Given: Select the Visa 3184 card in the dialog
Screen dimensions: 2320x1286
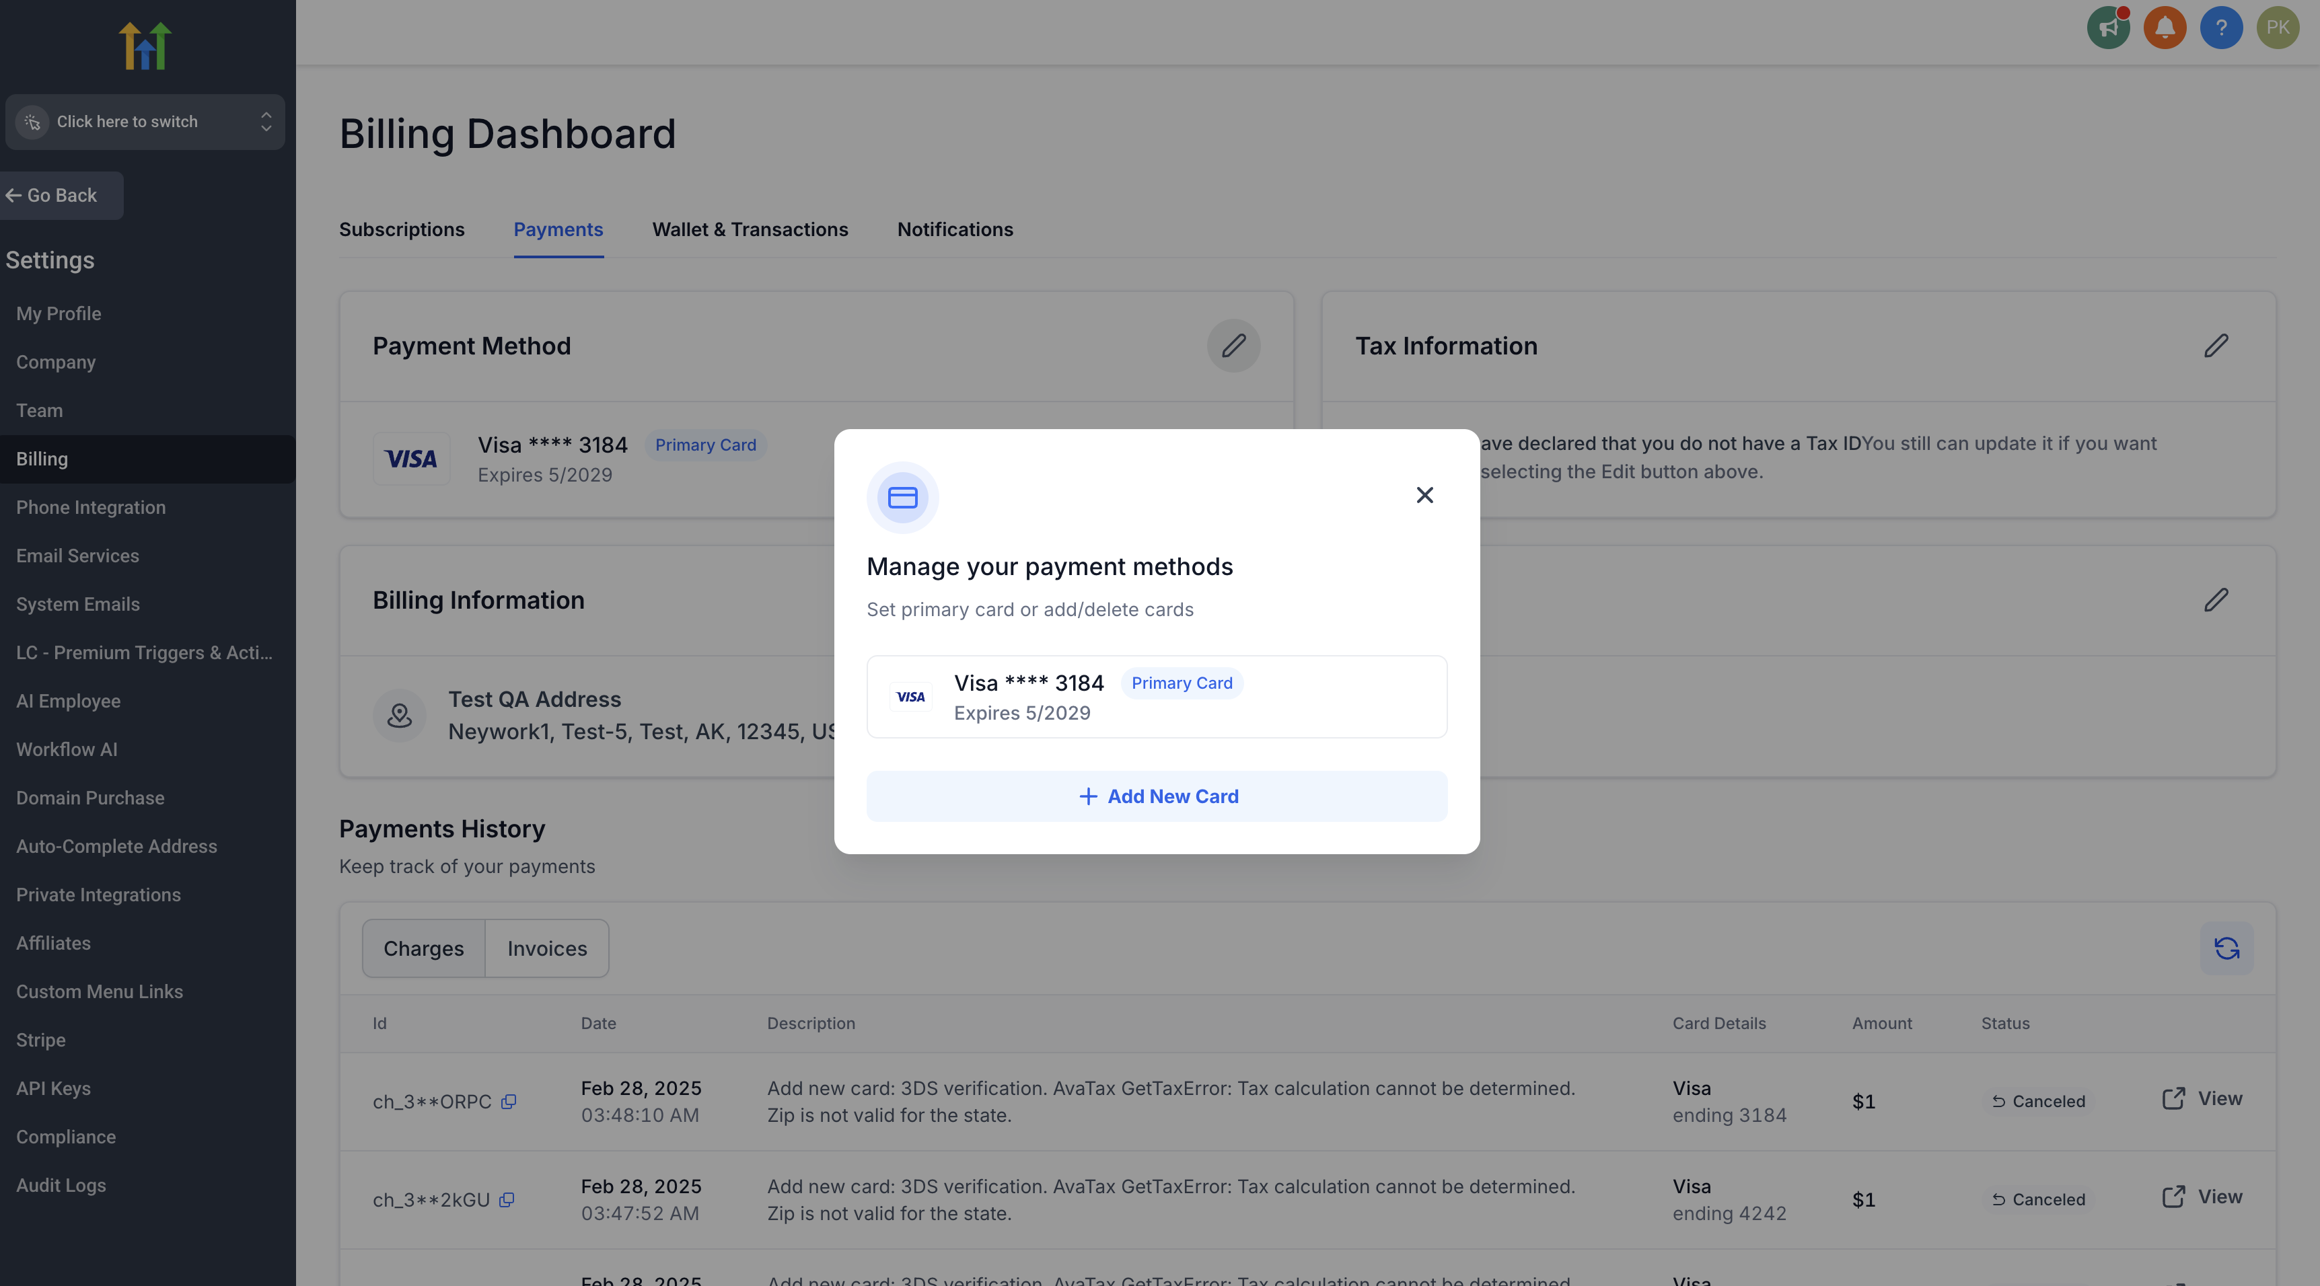Looking at the screenshot, I should click(x=1157, y=697).
